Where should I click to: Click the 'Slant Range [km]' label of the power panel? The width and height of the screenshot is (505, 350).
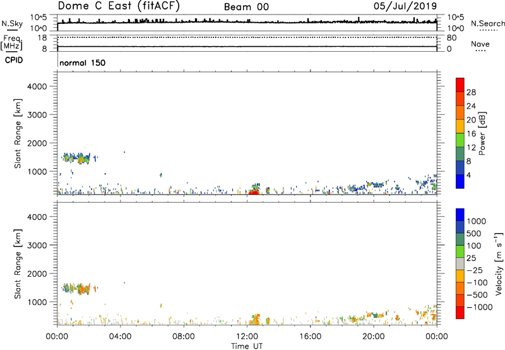18,133
